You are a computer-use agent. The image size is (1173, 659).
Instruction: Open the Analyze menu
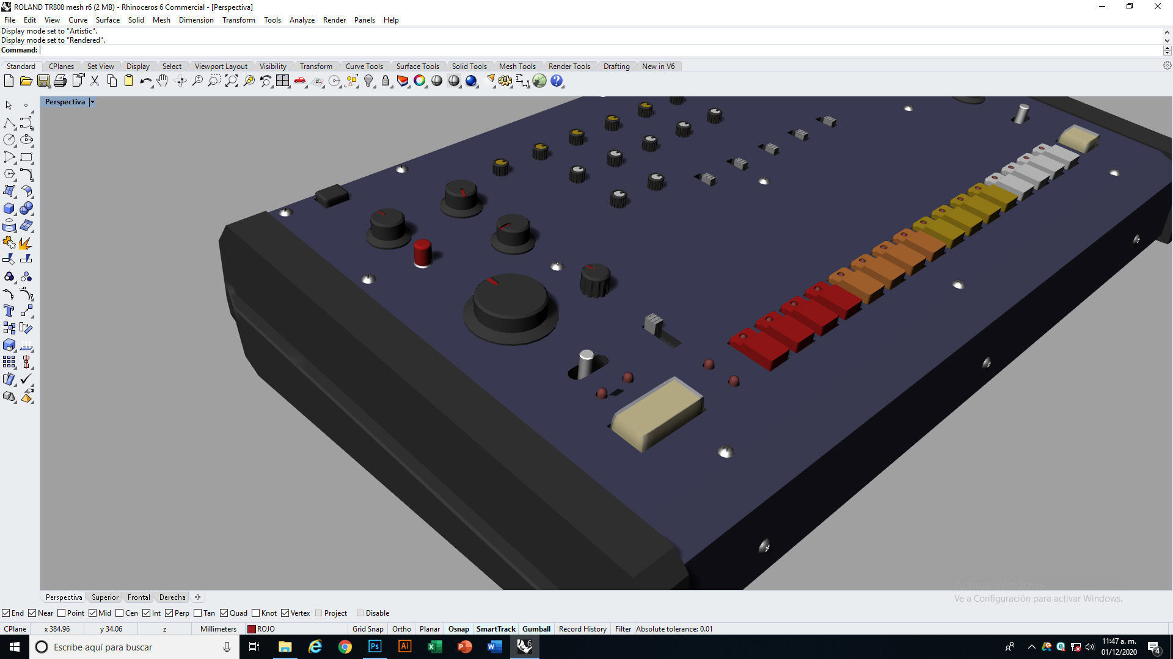[302, 20]
